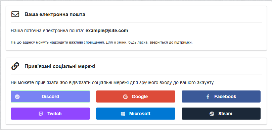Click the label 'Ваша поточна електронна пошта'
The image size is (272, 130).
(x=47, y=31)
